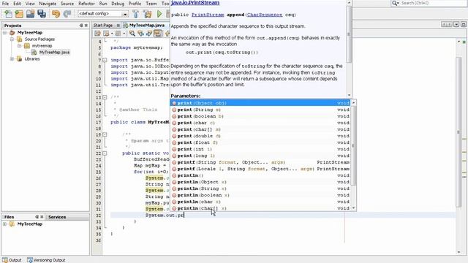Click the editor toolbar history icon
Viewport: 468px width, 263px height.
[x=106, y=34]
